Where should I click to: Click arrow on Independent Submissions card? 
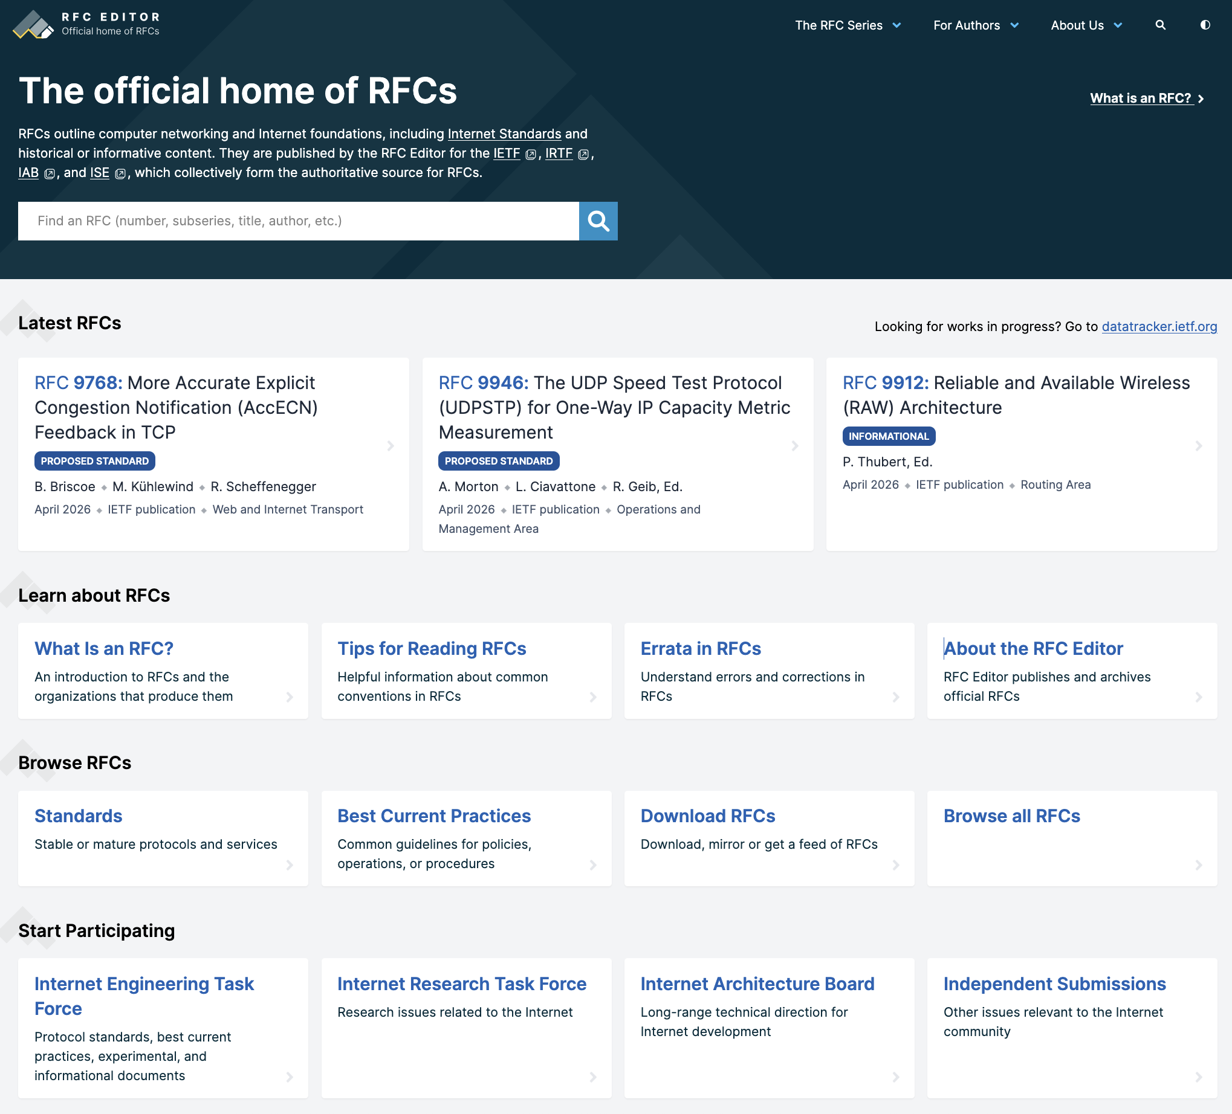click(1199, 1077)
